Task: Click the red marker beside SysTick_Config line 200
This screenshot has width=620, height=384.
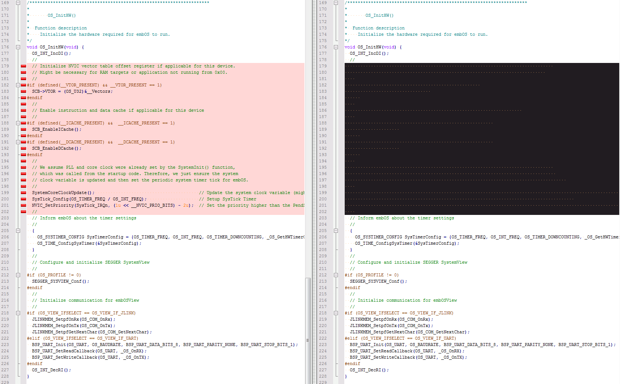Action: click(23, 199)
